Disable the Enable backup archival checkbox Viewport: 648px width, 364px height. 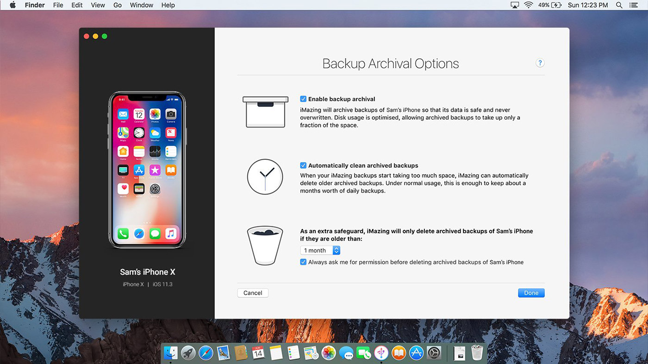click(303, 99)
